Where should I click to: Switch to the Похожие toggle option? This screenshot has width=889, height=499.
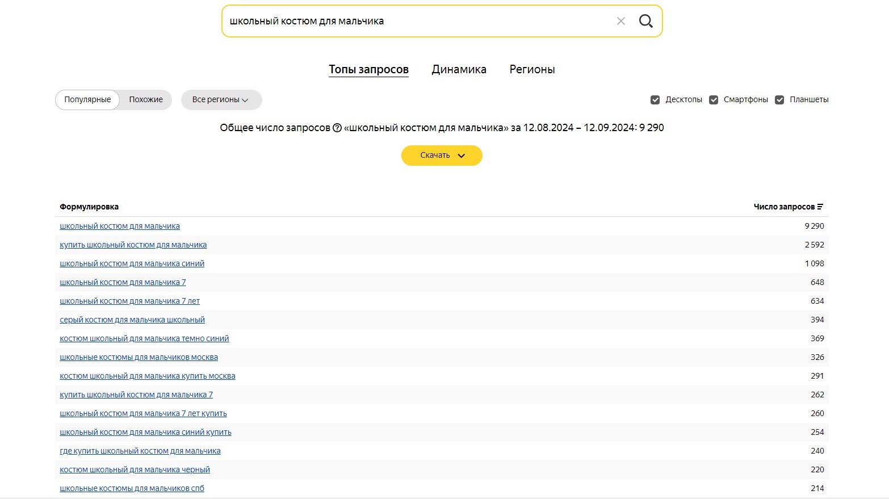pyautogui.click(x=146, y=100)
